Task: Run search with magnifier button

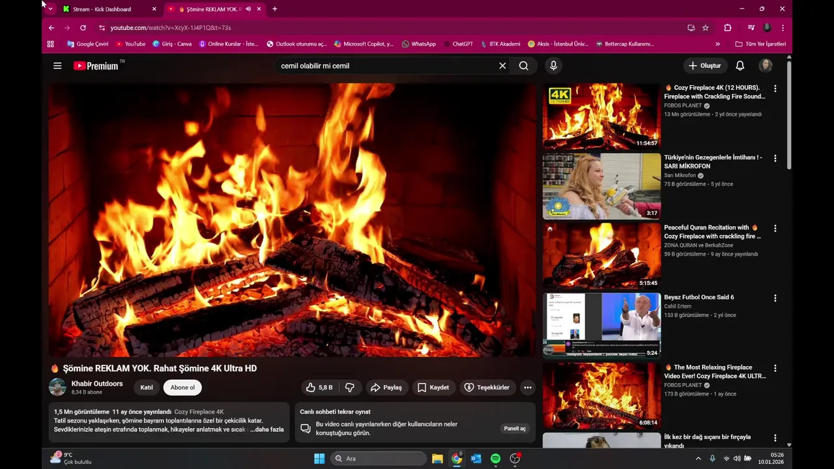Action: tap(524, 66)
